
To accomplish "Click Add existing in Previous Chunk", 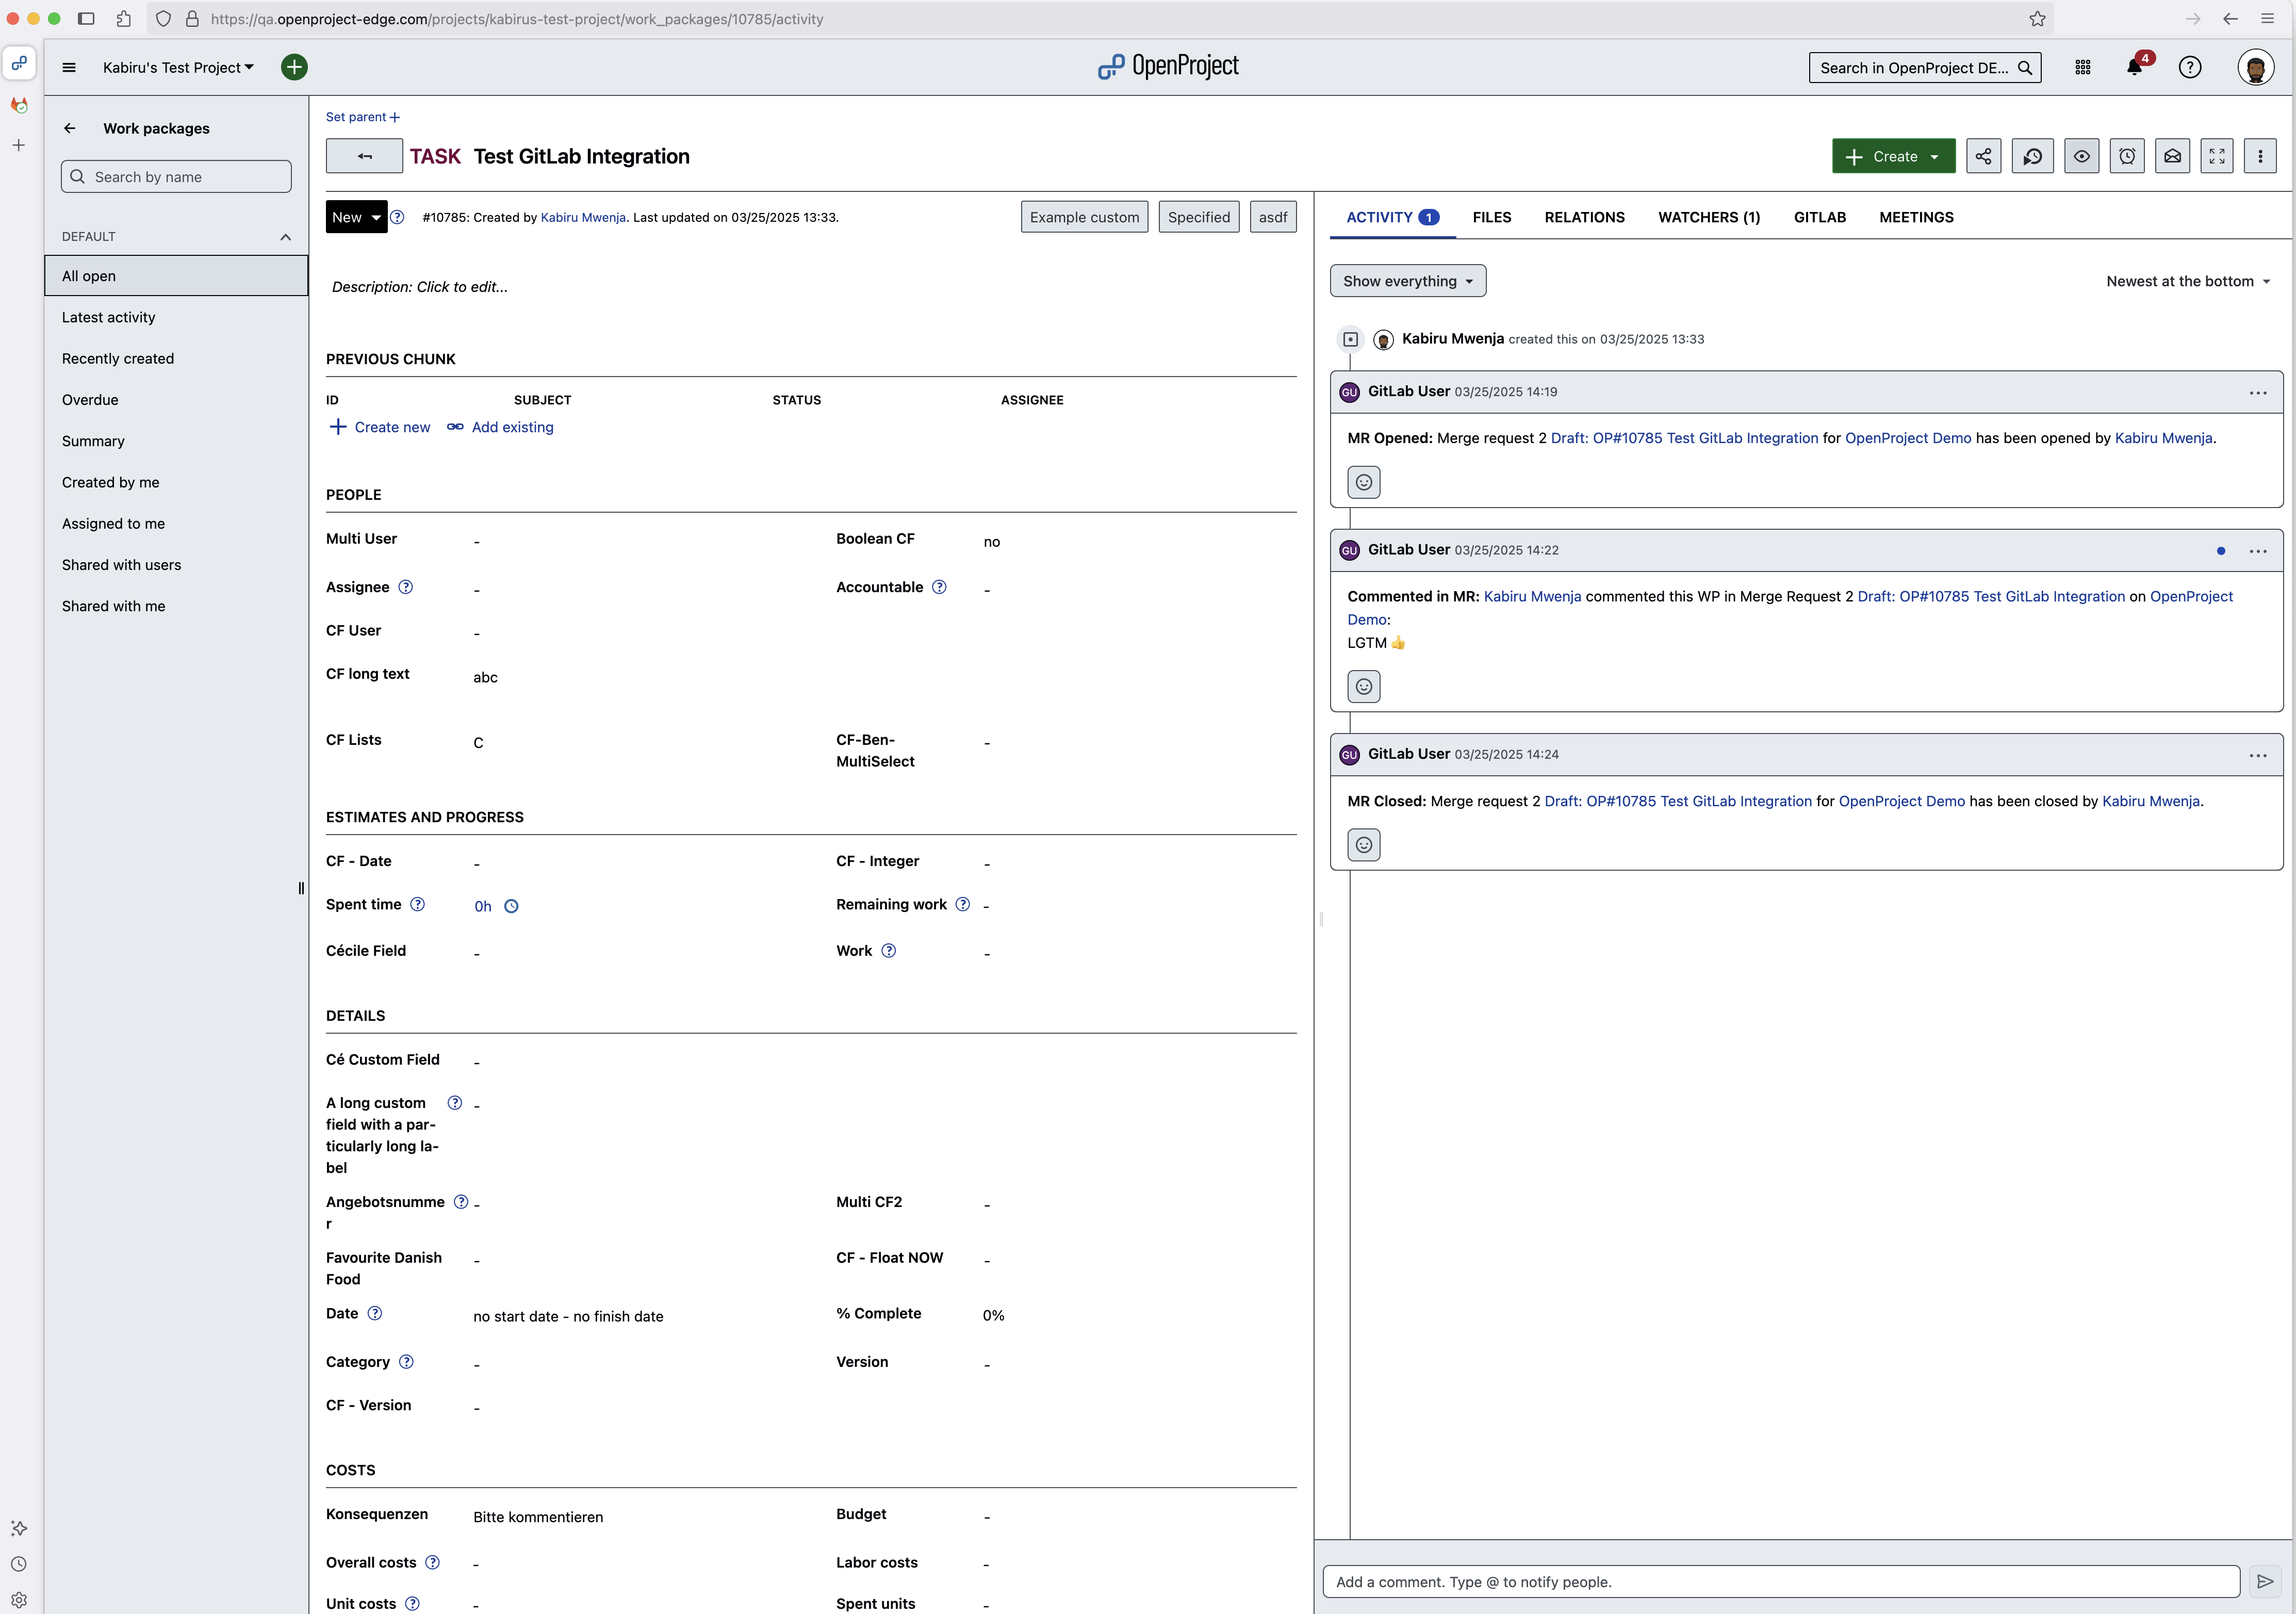I will [513, 427].
